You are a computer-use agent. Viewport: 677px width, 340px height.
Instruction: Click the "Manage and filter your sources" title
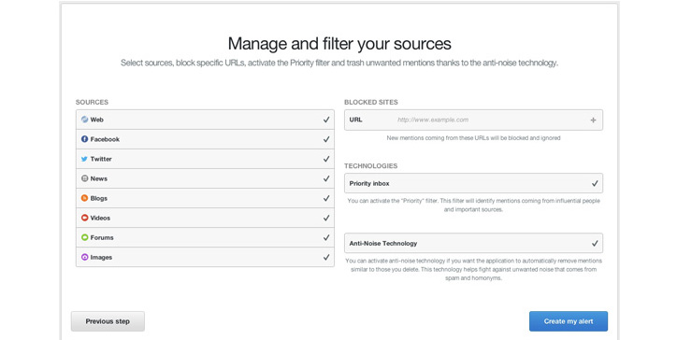coord(339,44)
